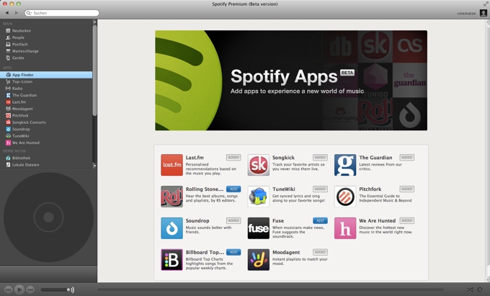Click ADDED button next to TuneWiki
Screen dimensions: 490x296
click(321, 189)
